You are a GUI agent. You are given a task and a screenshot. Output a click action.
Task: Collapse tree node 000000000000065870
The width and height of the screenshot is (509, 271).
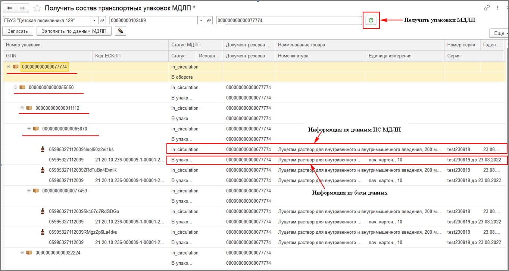29,129
